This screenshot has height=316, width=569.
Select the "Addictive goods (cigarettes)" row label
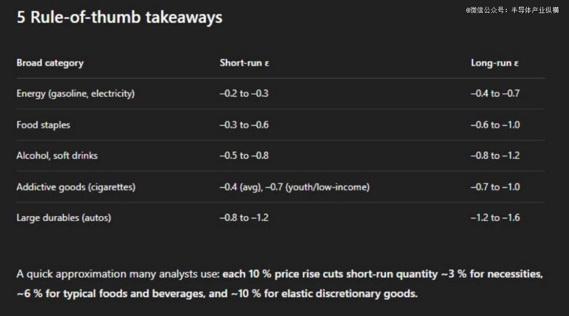[76, 187]
